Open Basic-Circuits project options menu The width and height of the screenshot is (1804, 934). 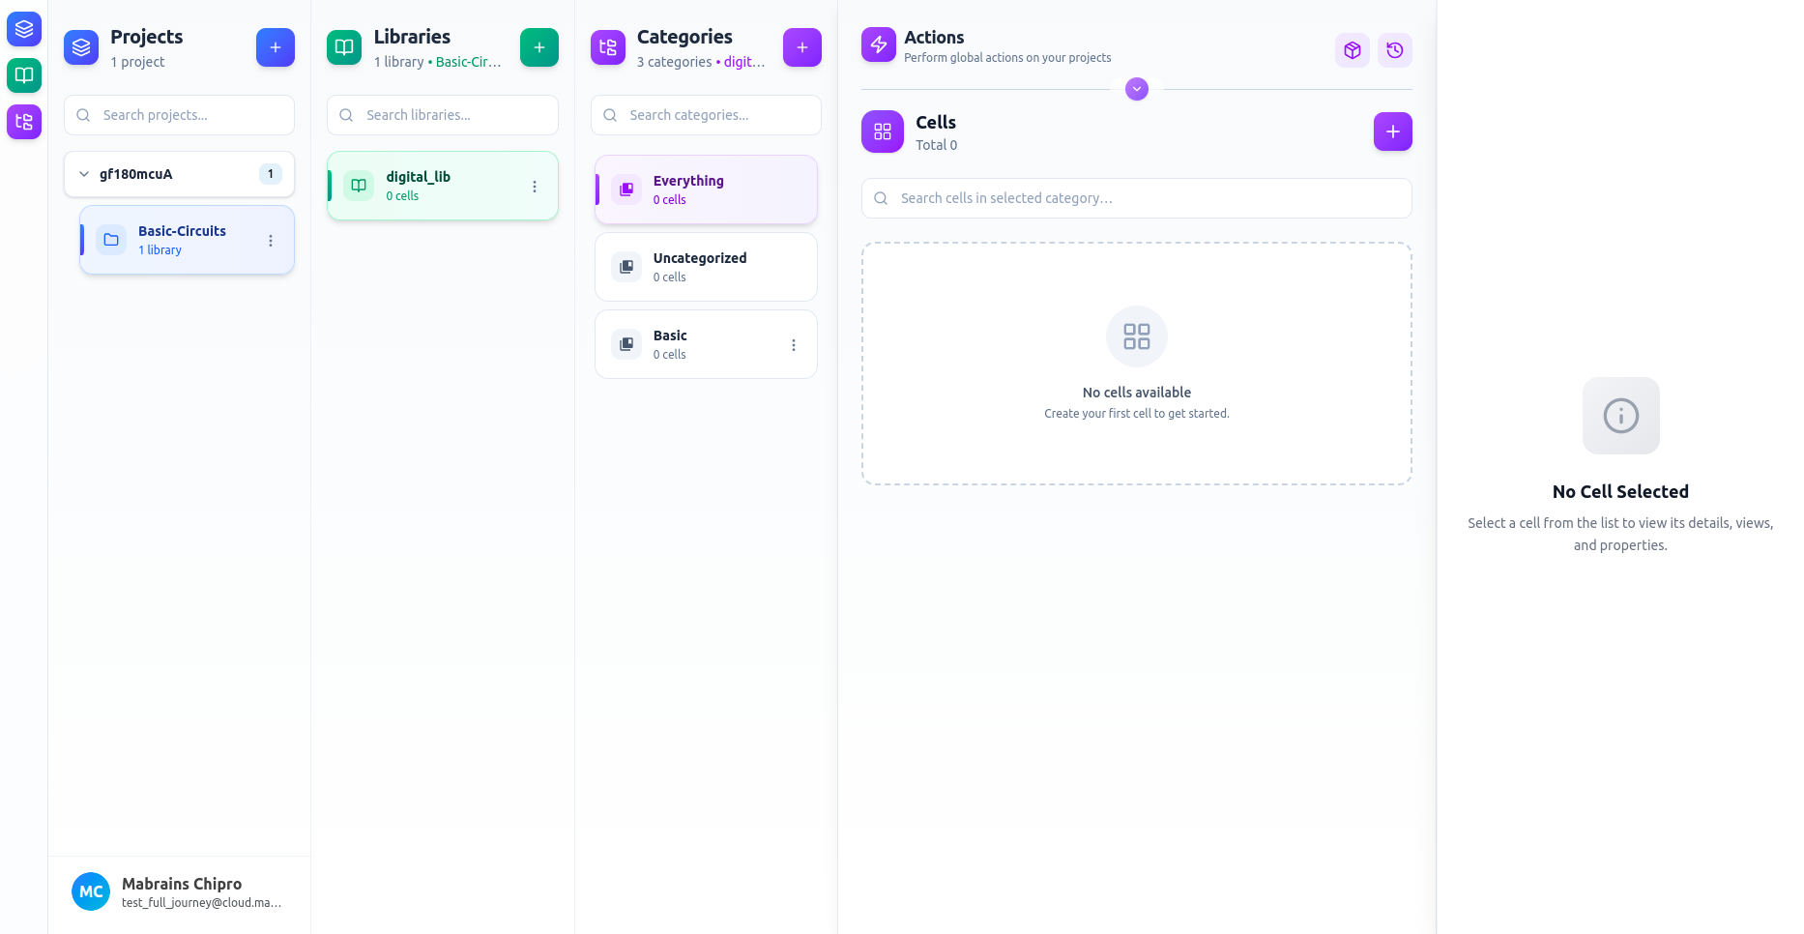coord(271,241)
